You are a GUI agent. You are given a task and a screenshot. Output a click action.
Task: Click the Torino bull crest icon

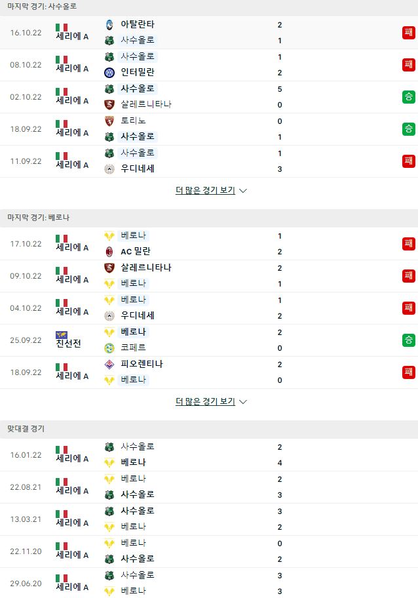tap(109, 121)
